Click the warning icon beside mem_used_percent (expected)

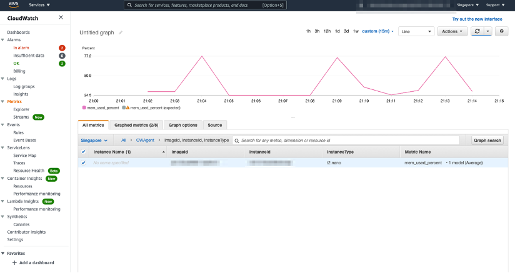pyautogui.click(x=127, y=107)
